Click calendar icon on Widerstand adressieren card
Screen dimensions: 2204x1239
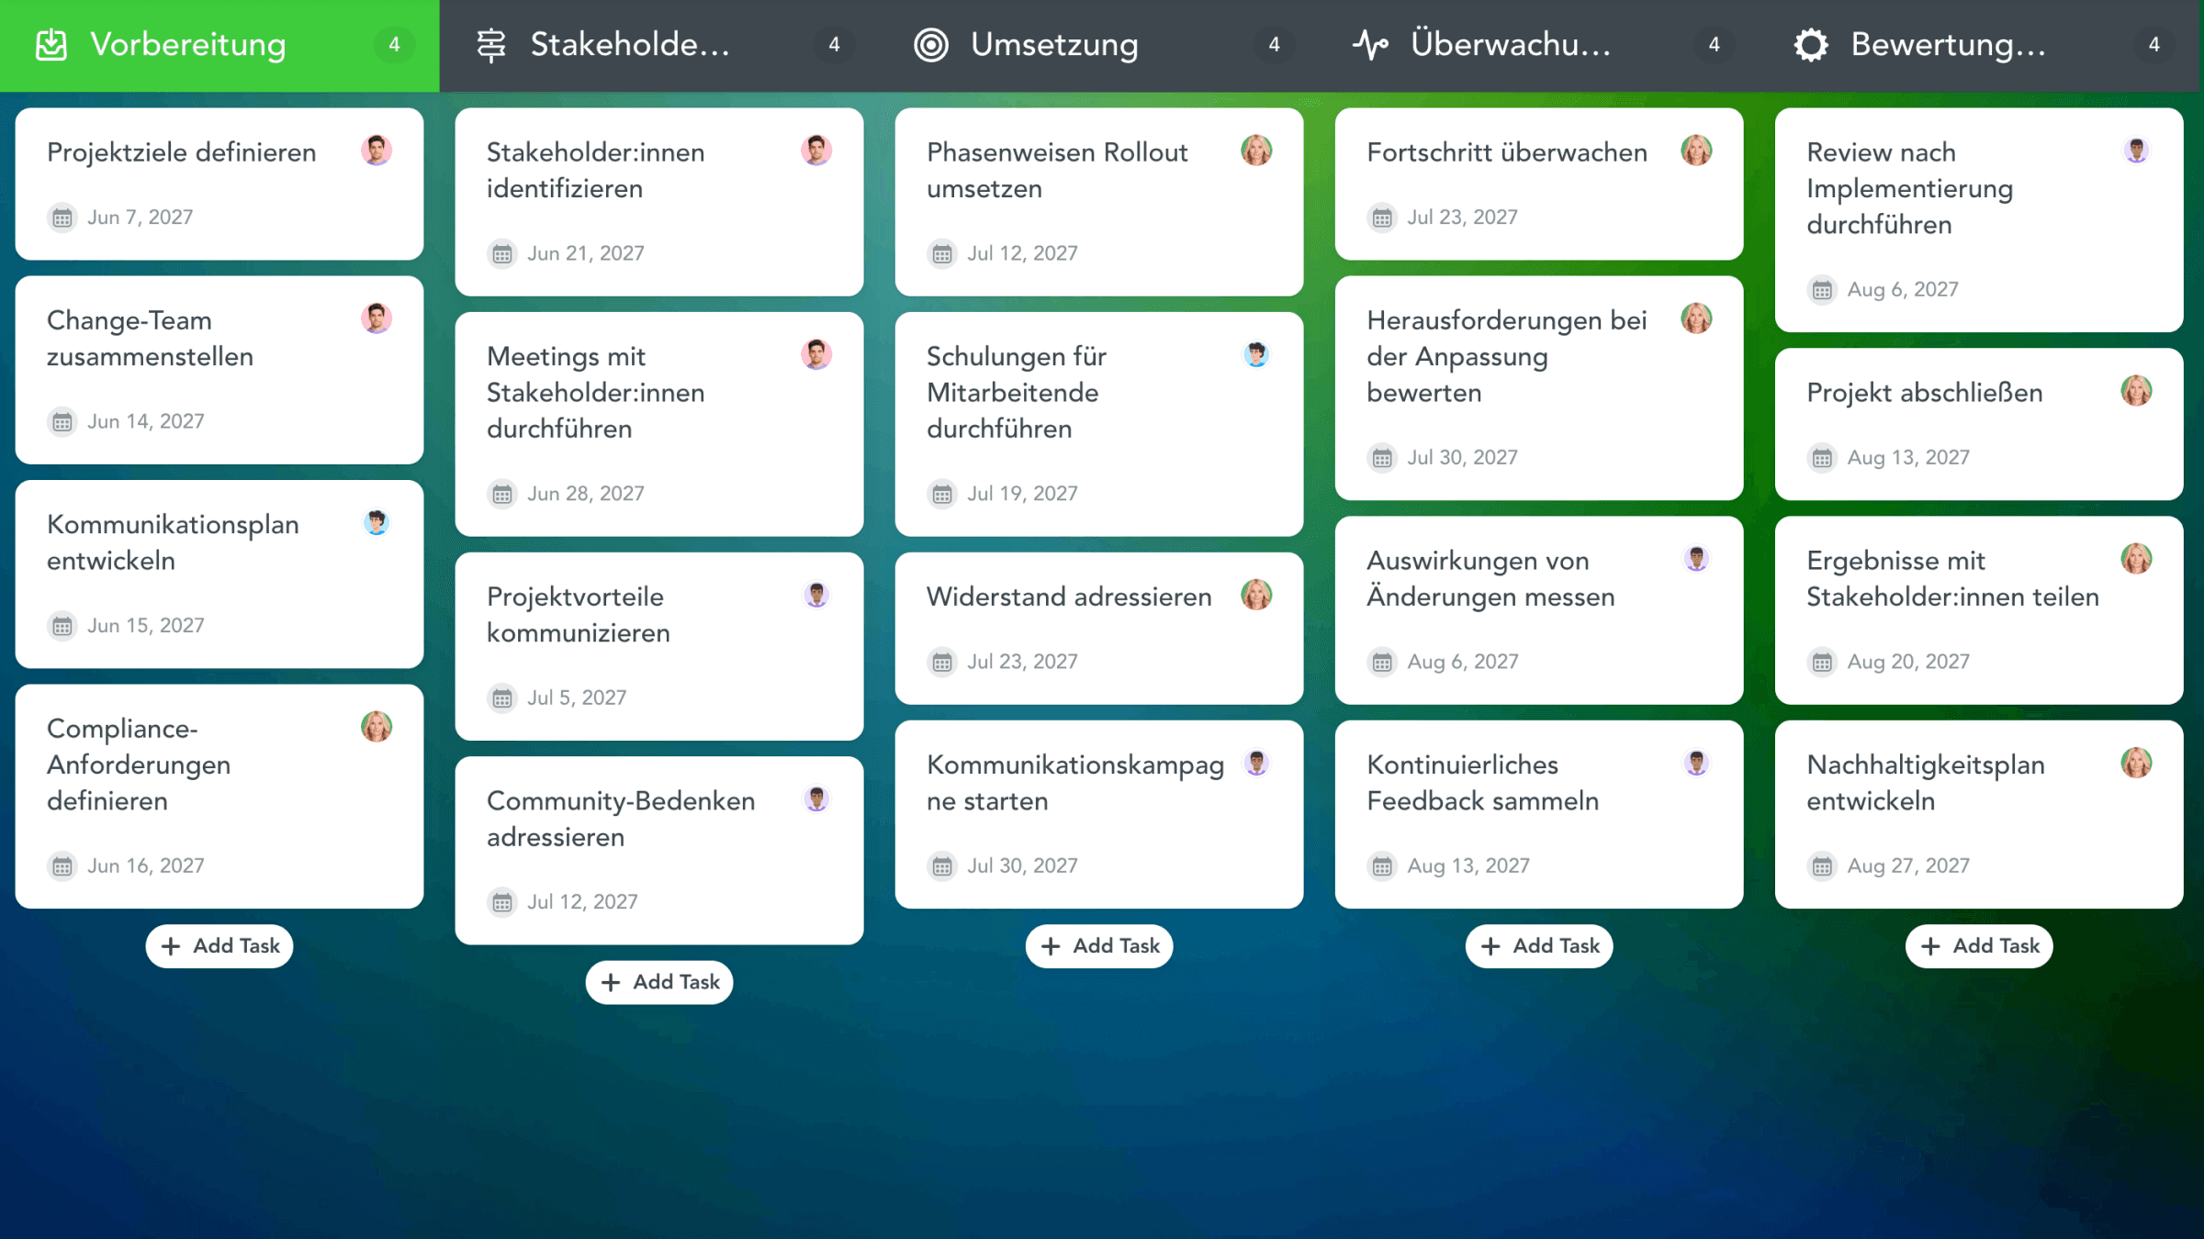click(x=941, y=662)
